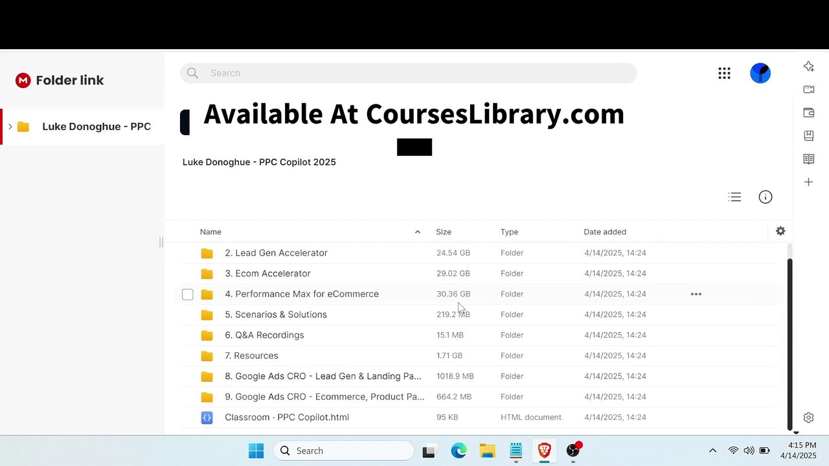The width and height of the screenshot is (829, 466).
Task: Click the Lead Gen Accelerator folder icon
Action: (207, 253)
